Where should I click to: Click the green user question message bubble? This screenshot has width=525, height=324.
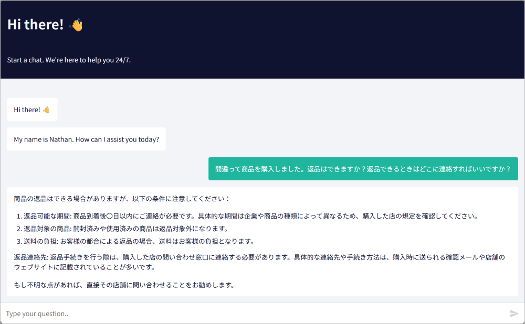[x=363, y=169]
